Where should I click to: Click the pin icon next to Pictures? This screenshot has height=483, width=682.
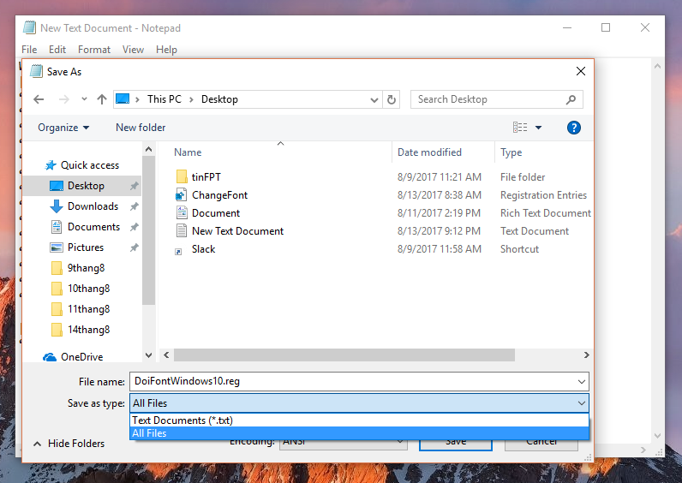[134, 247]
